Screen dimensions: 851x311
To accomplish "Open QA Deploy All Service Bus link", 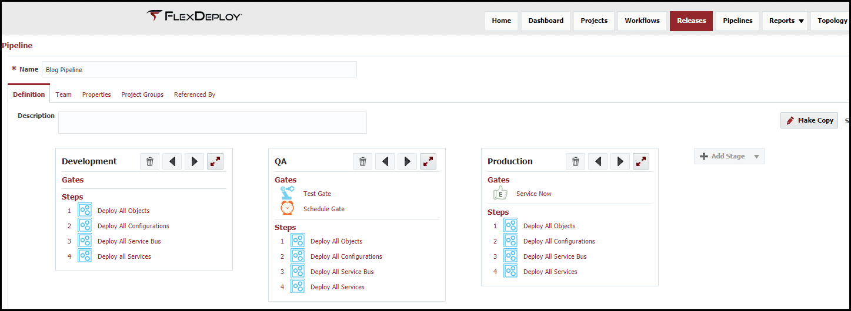I will point(342,272).
